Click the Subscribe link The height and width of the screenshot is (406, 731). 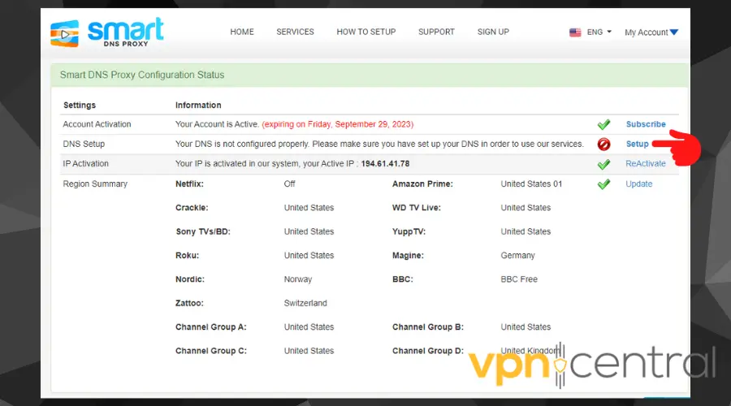(x=646, y=124)
